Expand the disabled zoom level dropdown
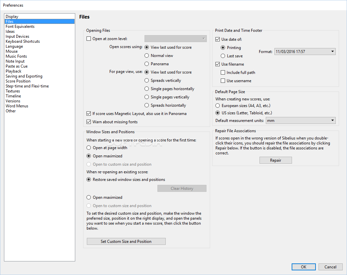This screenshot has width=347, height=275. point(176,39)
